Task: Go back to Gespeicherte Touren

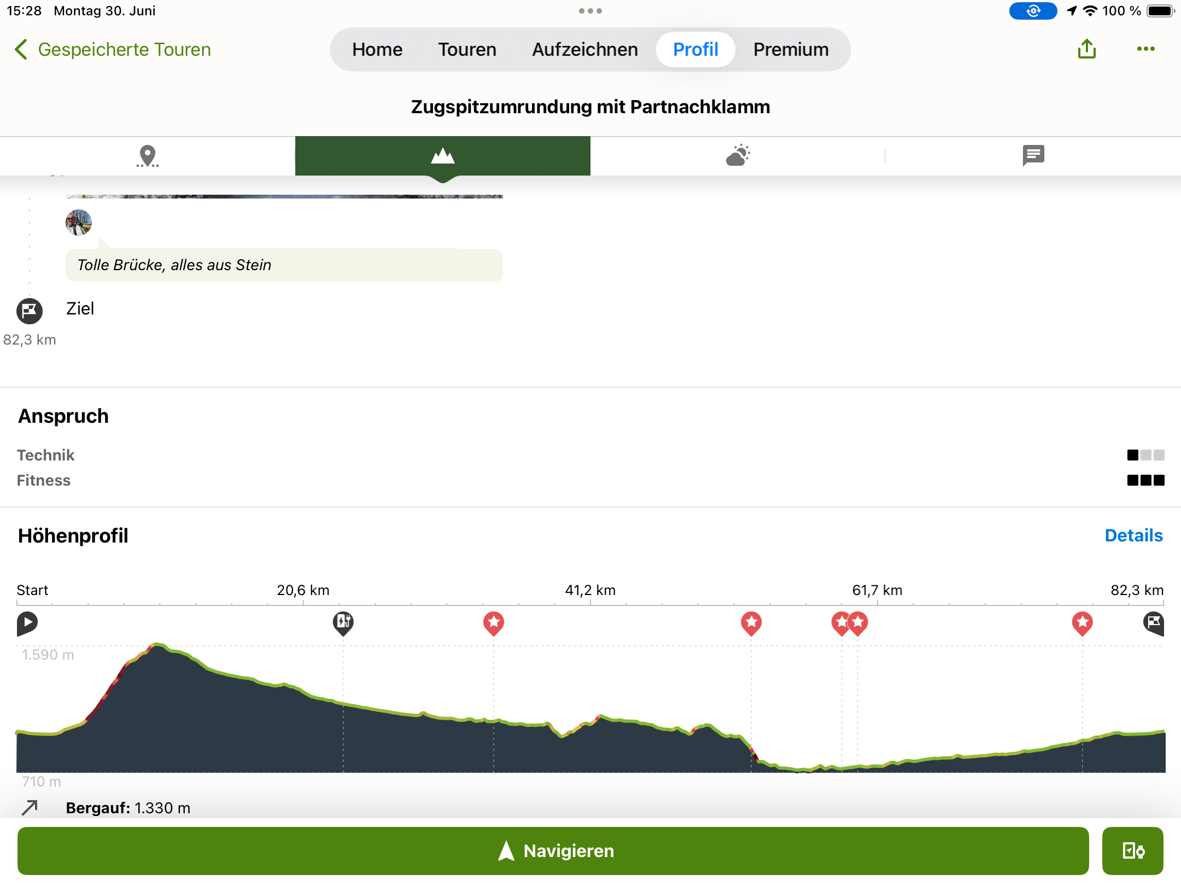Action: pyautogui.click(x=113, y=50)
